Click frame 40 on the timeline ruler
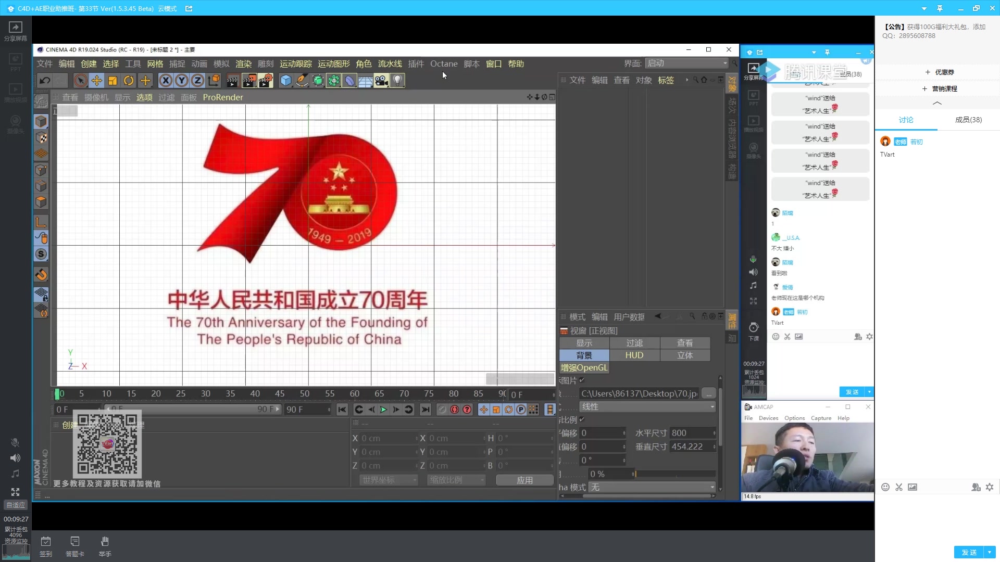 pos(255,393)
